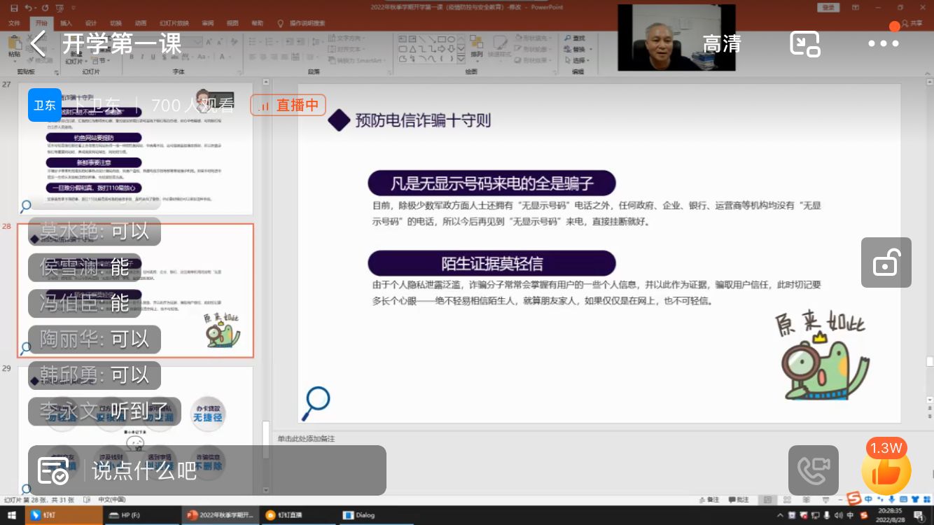
Task: Open the 切换 ribbon tab
Action: (116, 23)
